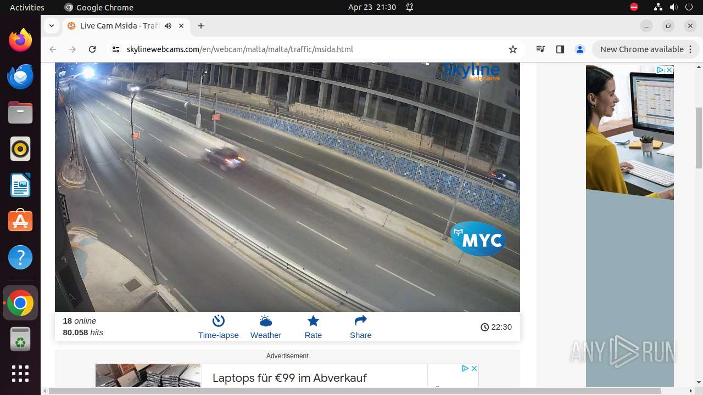This screenshot has height=395, width=703.
Task: Launch Rhythmbox from the dock
Action: click(x=20, y=149)
